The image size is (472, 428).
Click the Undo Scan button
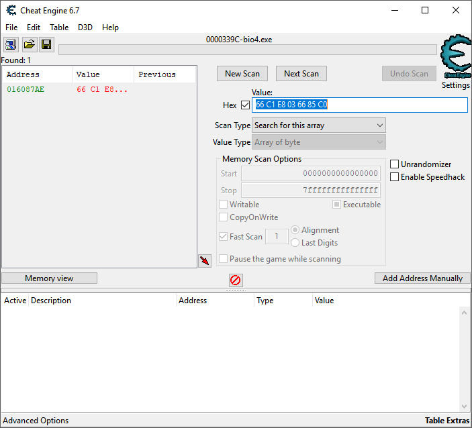tap(409, 74)
